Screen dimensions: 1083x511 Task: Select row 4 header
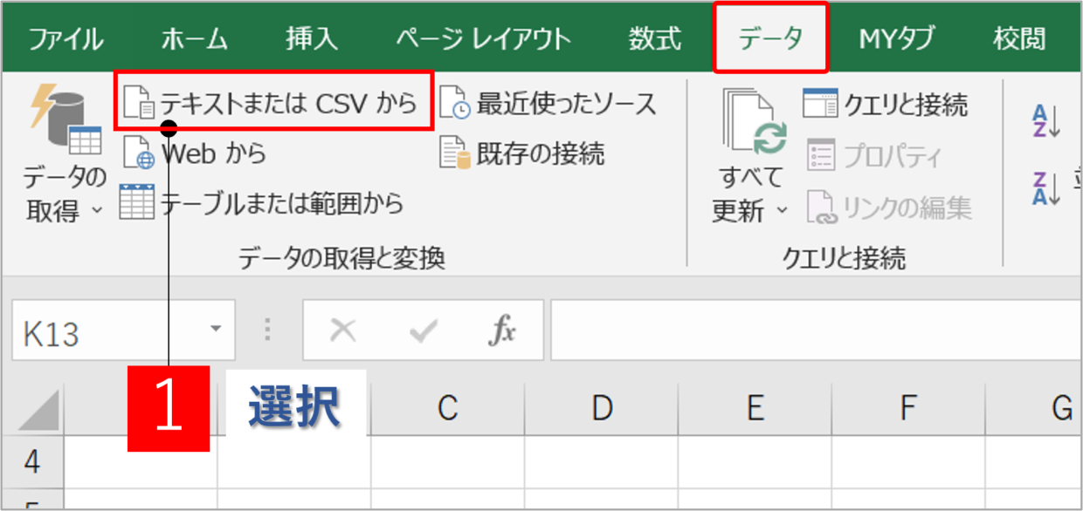(32, 461)
